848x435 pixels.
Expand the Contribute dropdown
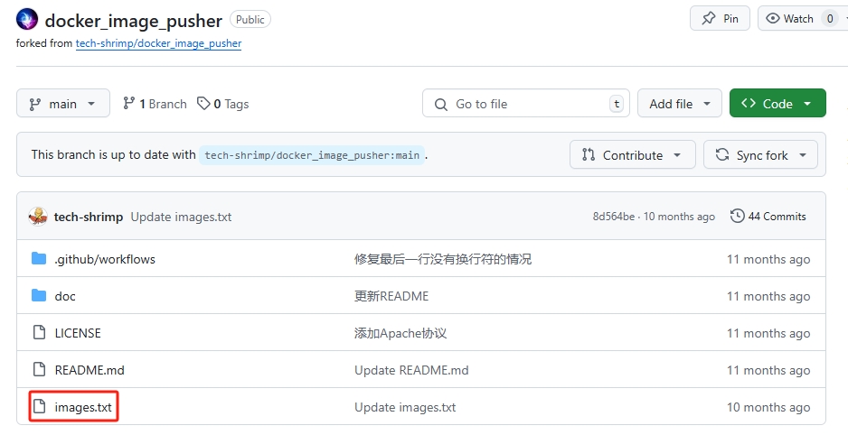632,155
